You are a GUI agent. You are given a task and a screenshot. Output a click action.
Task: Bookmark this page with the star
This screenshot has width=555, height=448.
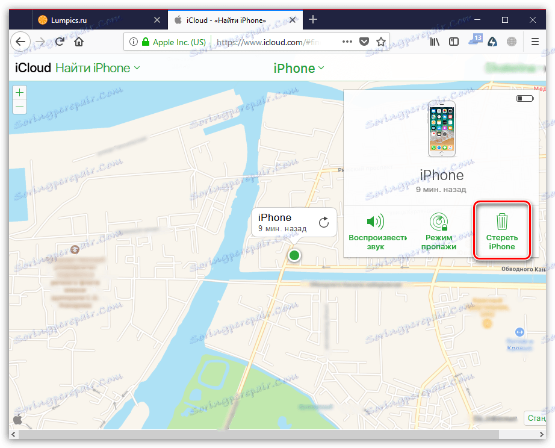[381, 42]
